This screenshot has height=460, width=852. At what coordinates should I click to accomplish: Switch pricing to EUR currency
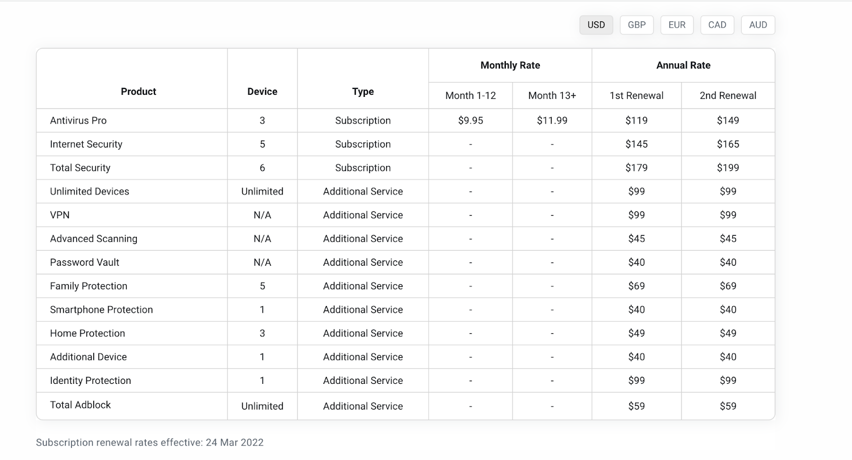(x=677, y=25)
